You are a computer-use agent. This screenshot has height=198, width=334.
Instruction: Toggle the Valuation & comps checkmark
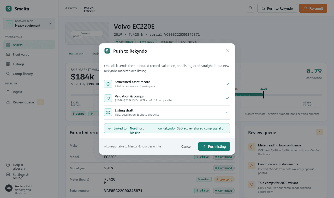[x=228, y=98]
